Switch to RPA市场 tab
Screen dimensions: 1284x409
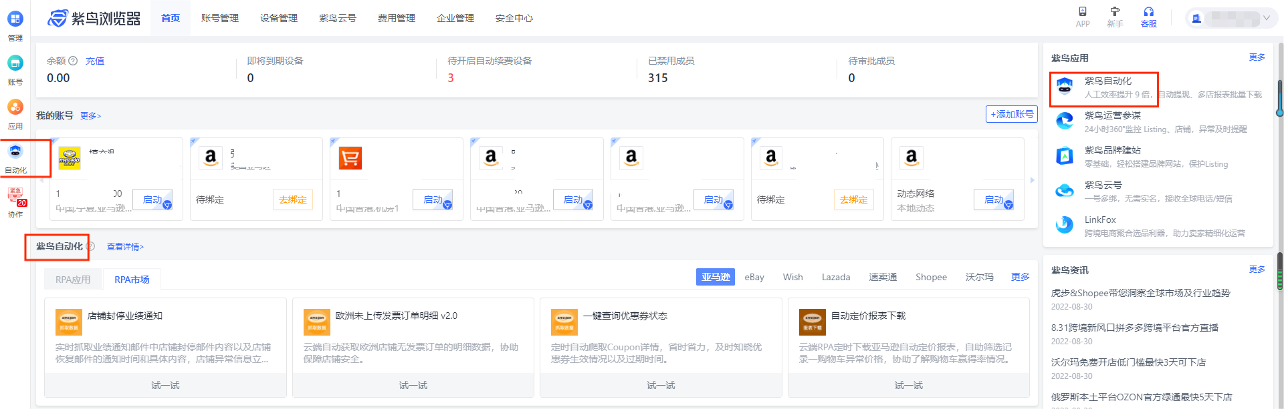point(132,280)
